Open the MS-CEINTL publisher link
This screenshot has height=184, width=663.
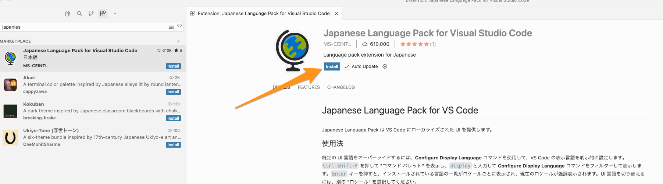(337, 44)
